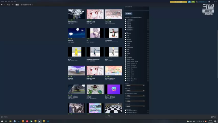Check the Model - Video Game filter
Screen dimensions: 218x123
[126, 79]
